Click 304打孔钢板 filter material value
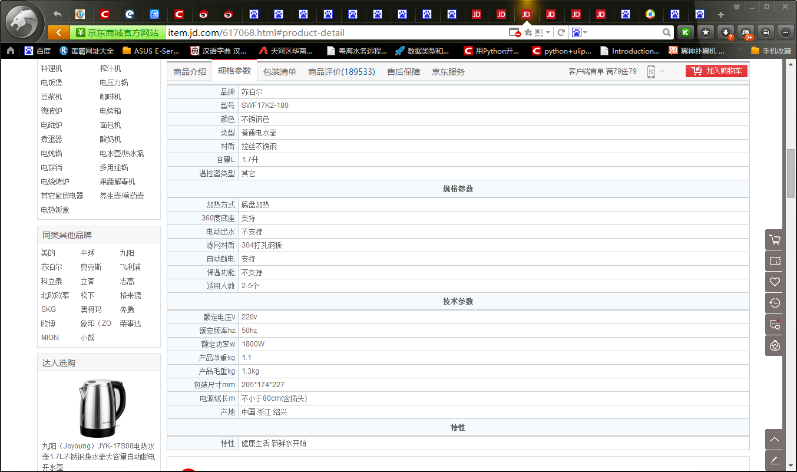This screenshot has height=472, width=797. coord(262,245)
